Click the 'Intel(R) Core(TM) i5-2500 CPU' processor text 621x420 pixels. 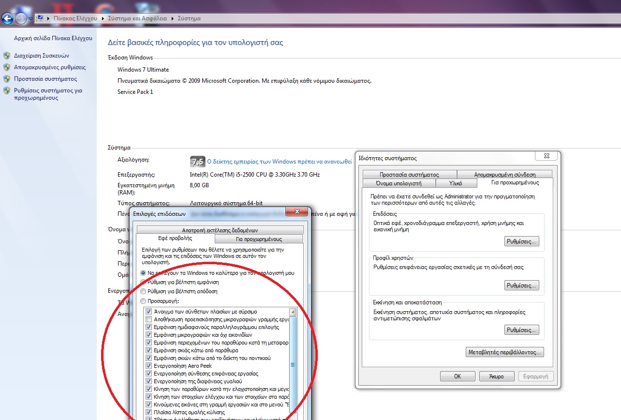point(255,175)
